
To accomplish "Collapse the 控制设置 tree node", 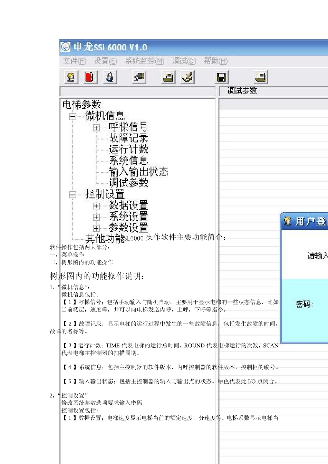I will (x=73, y=195).
